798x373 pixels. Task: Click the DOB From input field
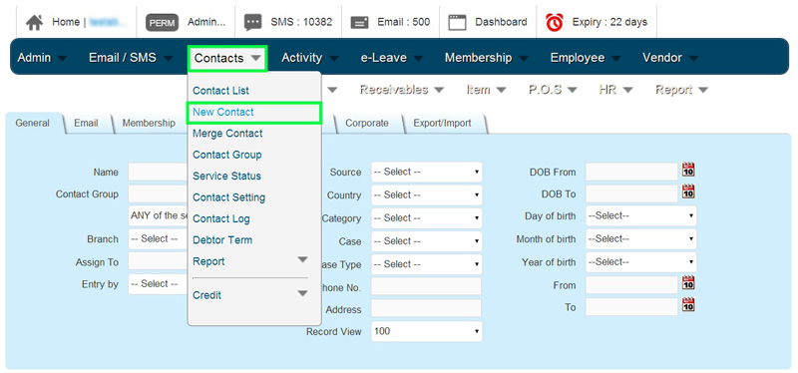(631, 172)
